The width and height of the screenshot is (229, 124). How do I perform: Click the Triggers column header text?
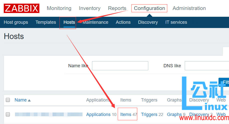[149, 100]
